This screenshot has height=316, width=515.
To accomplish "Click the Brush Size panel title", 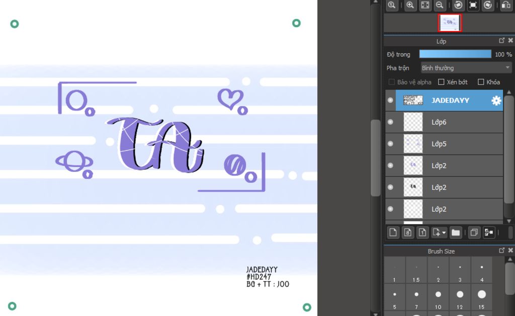I will 441,251.
